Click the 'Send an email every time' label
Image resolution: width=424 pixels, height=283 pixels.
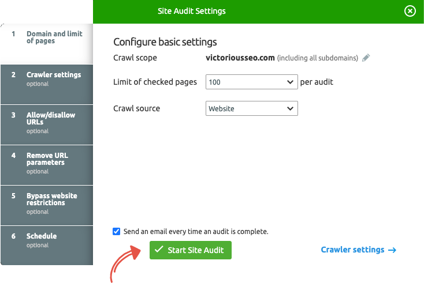coord(196,231)
